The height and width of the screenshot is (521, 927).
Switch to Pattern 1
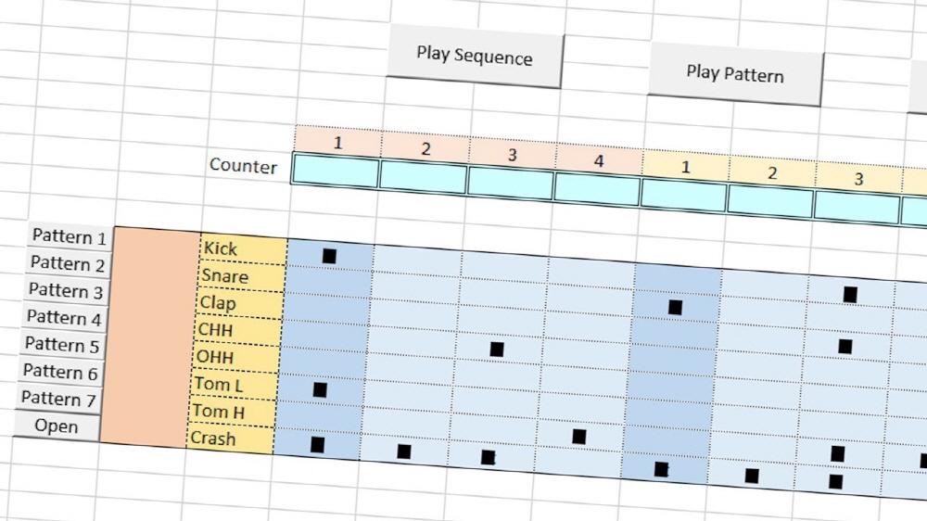click(x=69, y=238)
